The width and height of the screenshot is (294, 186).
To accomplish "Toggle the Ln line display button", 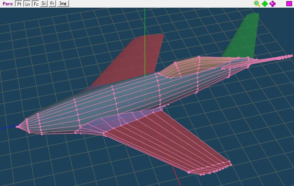I will 27,4.
